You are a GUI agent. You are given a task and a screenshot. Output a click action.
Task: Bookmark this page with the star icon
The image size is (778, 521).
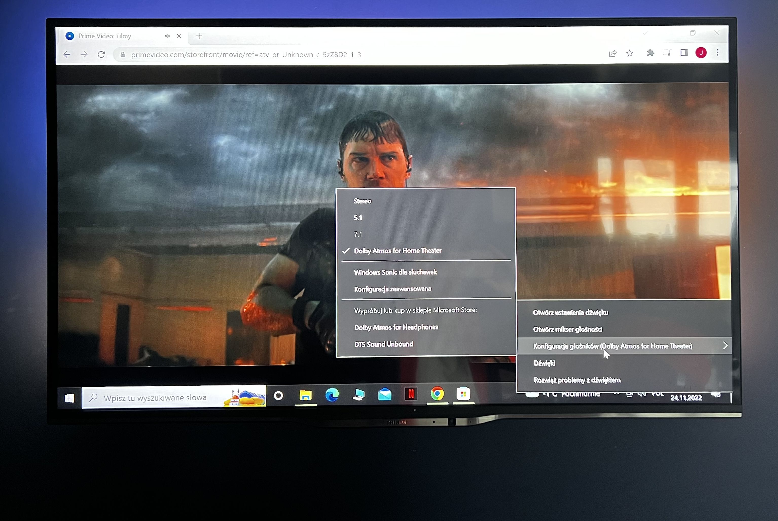630,53
